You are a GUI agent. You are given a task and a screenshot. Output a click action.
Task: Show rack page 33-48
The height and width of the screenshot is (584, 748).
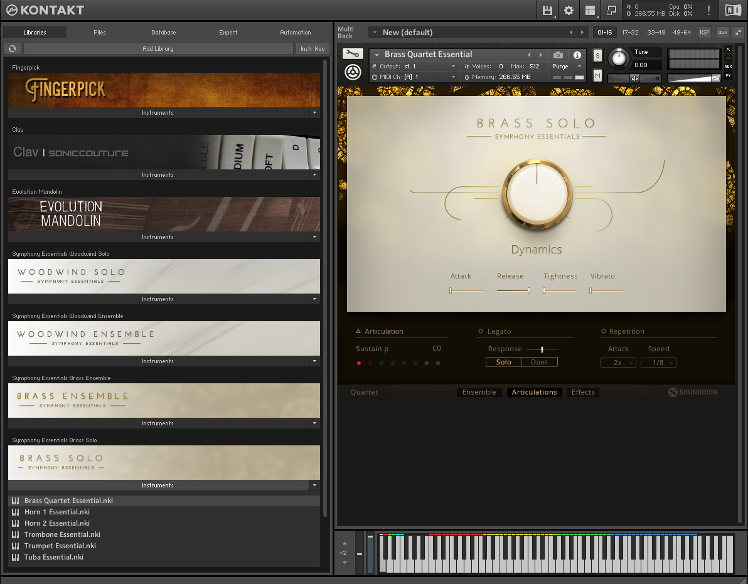pyautogui.click(x=656, y=33)
